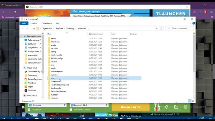Open Explorer help icon
215x121 pixels.
pyautogui.click(x=193, y=23)
